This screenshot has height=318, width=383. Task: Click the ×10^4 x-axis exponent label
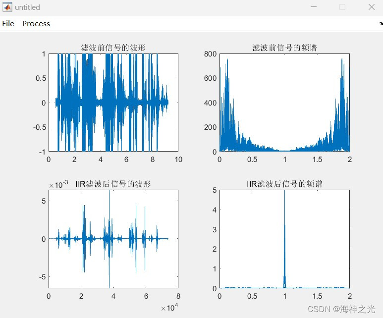tap(169, 307)
